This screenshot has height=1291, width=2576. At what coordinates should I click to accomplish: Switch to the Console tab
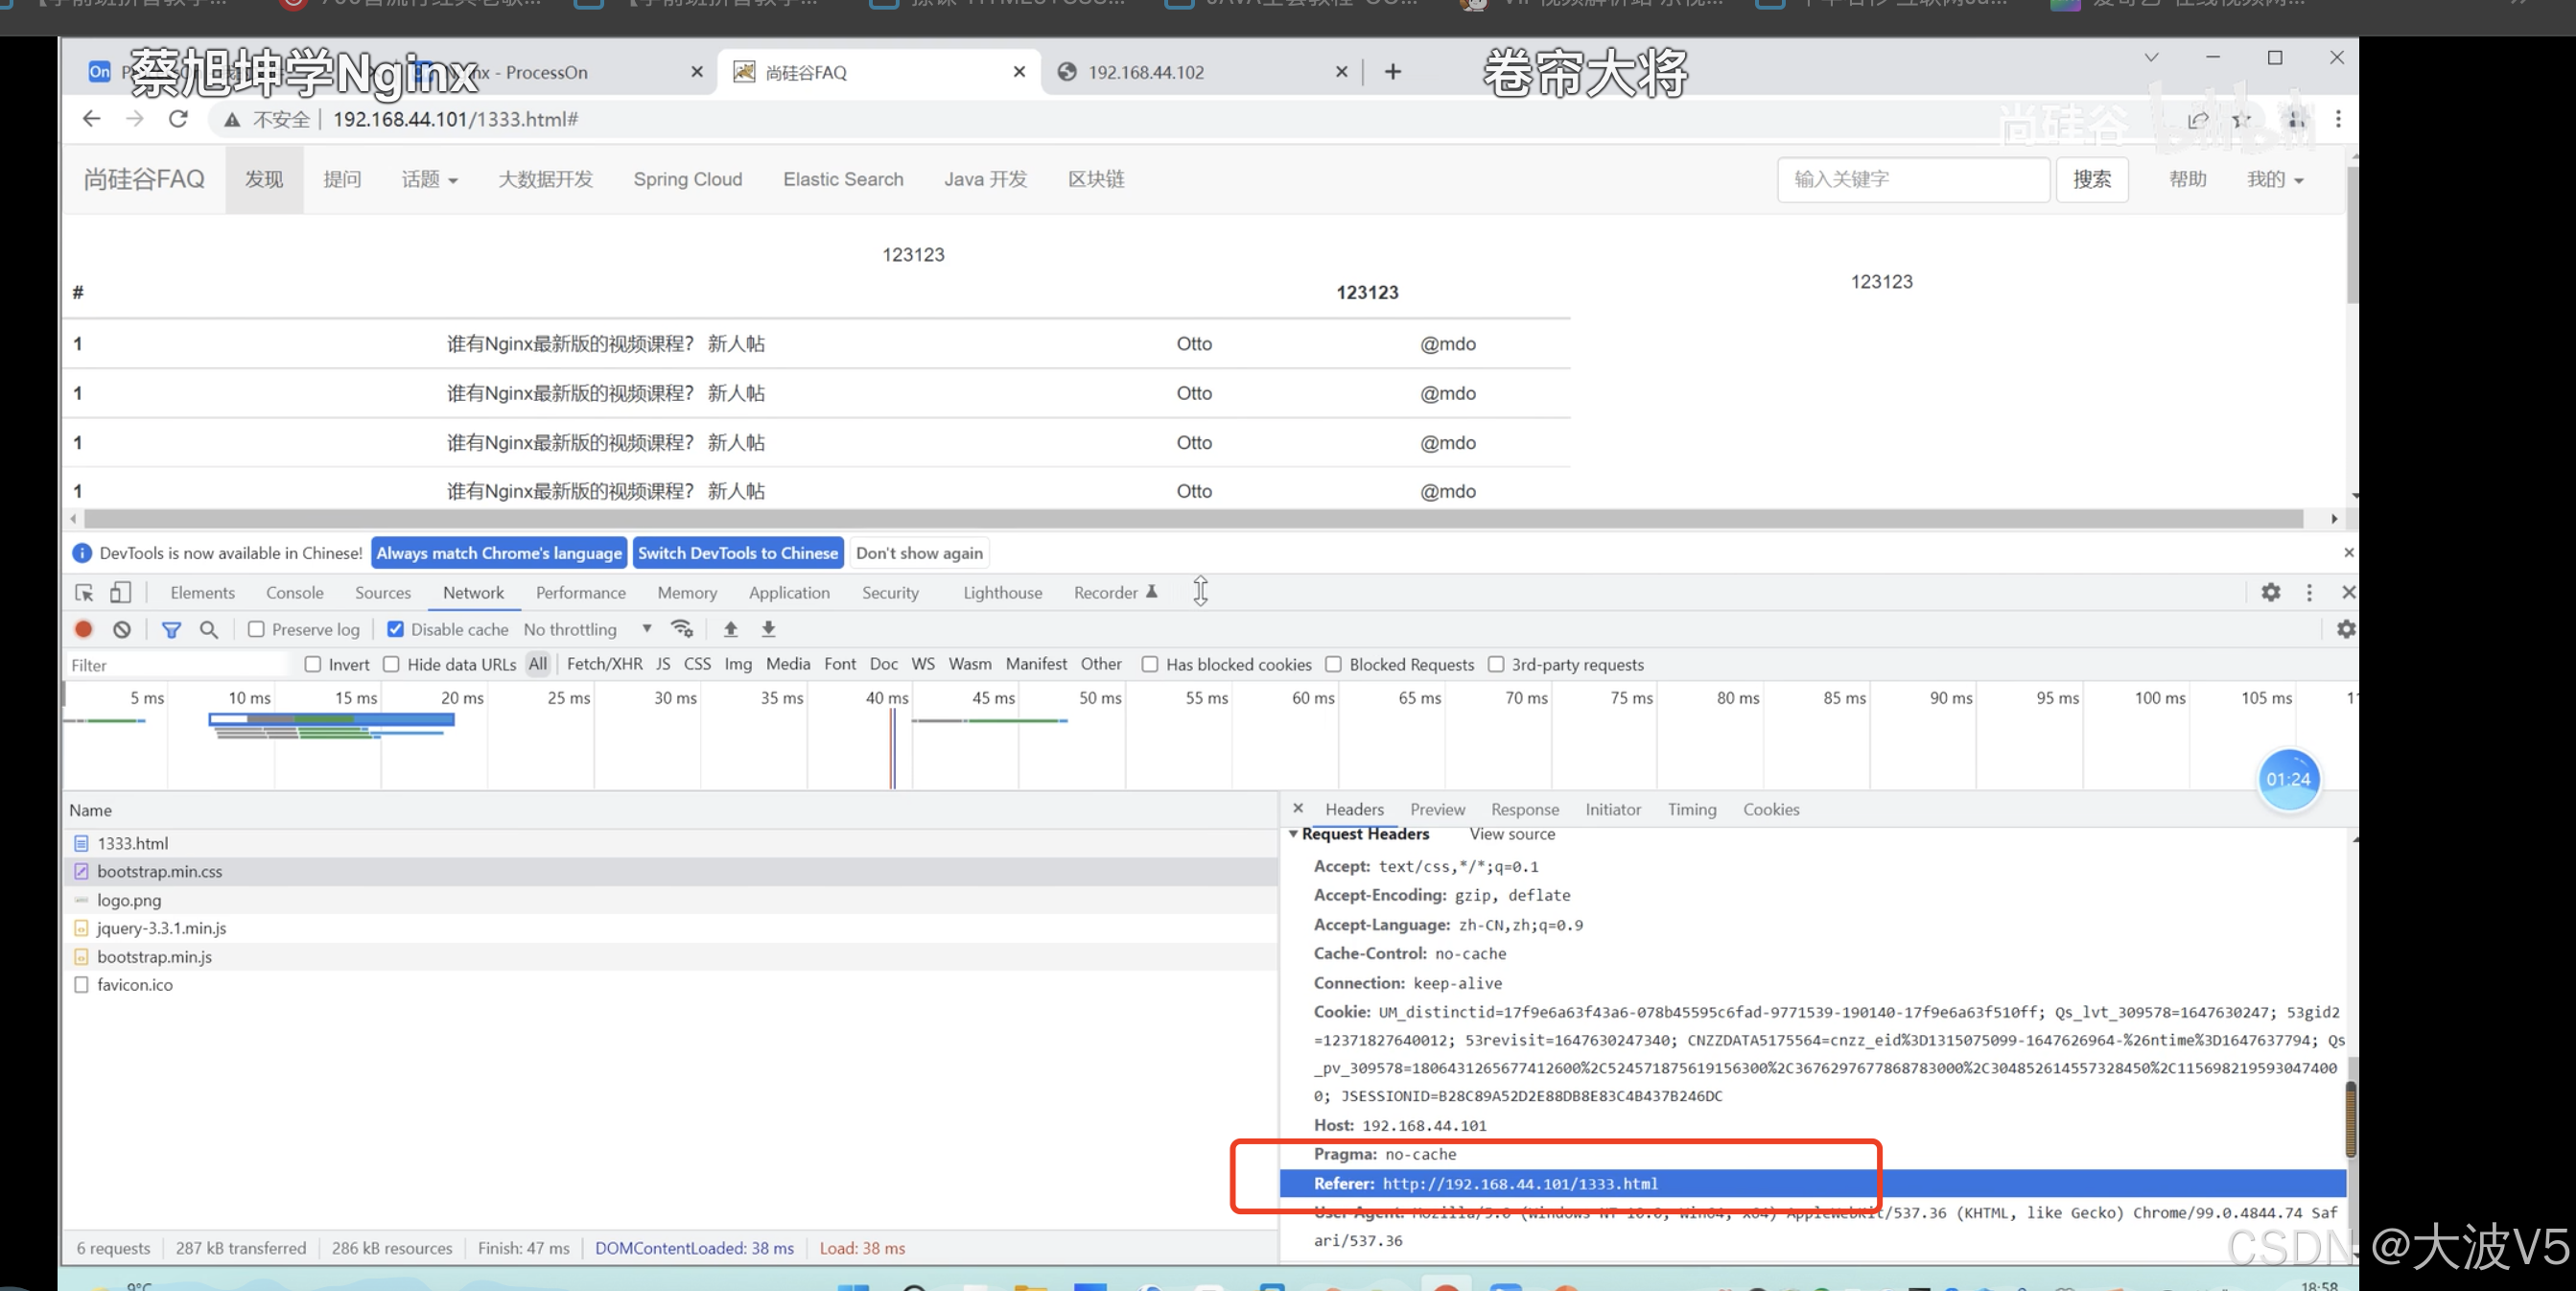(294, 593)
